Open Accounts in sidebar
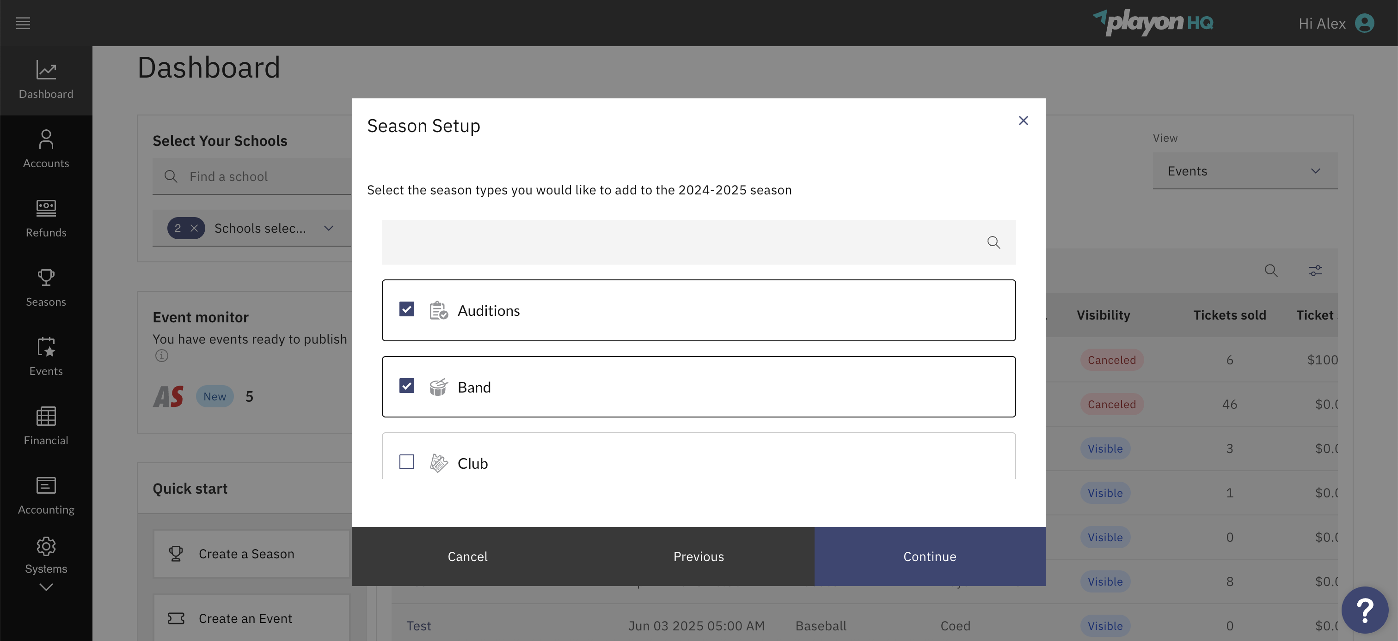1398x641 pixels. 46,150
